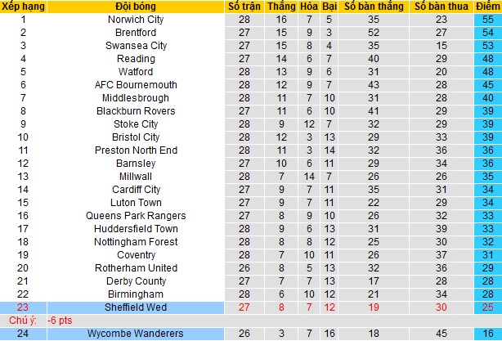Click on Reading team name

(135, 59)
